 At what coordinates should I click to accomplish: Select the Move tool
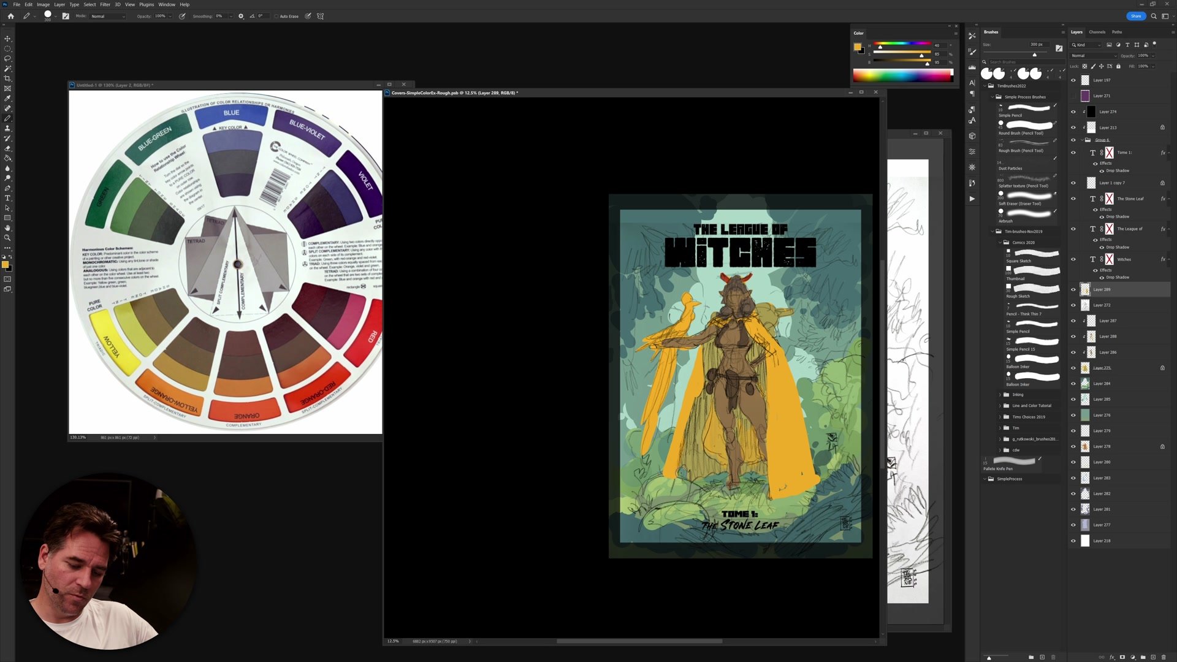click(x=7, y=39)
